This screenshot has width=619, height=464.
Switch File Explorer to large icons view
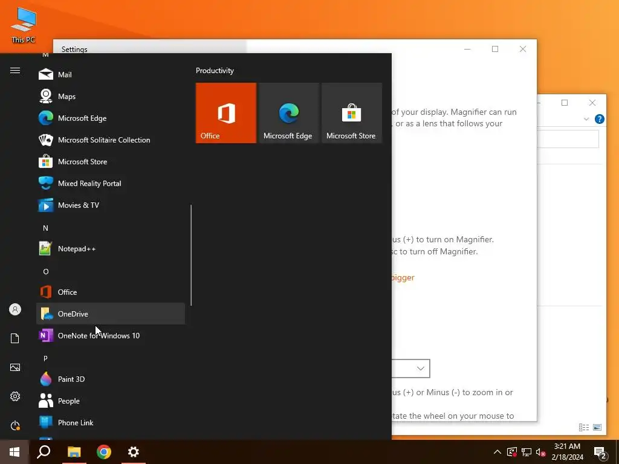point(597,427)
